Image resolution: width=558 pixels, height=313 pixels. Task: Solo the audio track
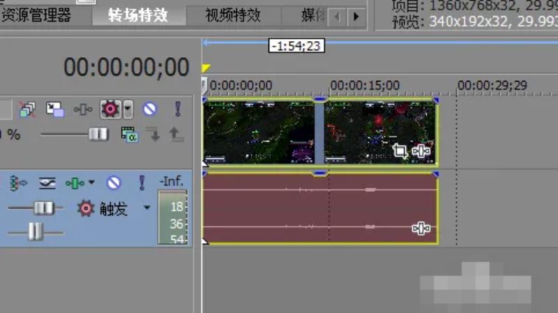[142, 183]
